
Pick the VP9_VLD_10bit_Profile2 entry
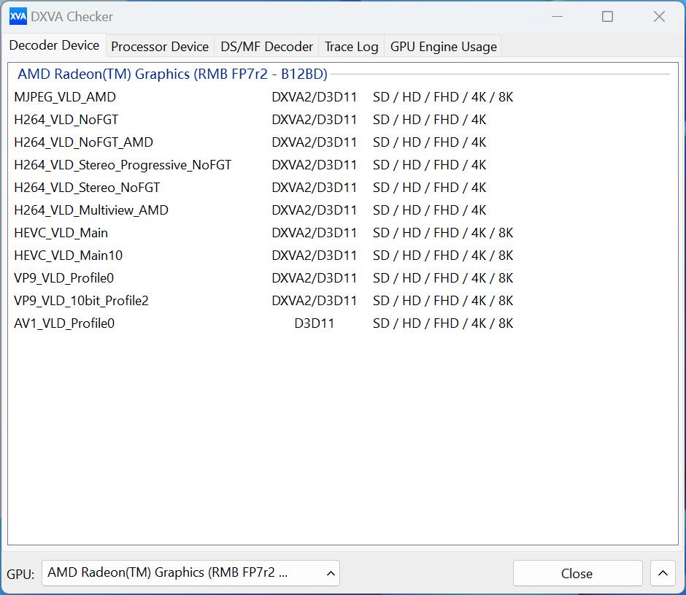point(81,301)
